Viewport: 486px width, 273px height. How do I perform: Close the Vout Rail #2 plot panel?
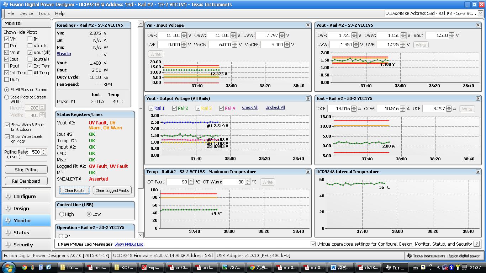(478, 25)
